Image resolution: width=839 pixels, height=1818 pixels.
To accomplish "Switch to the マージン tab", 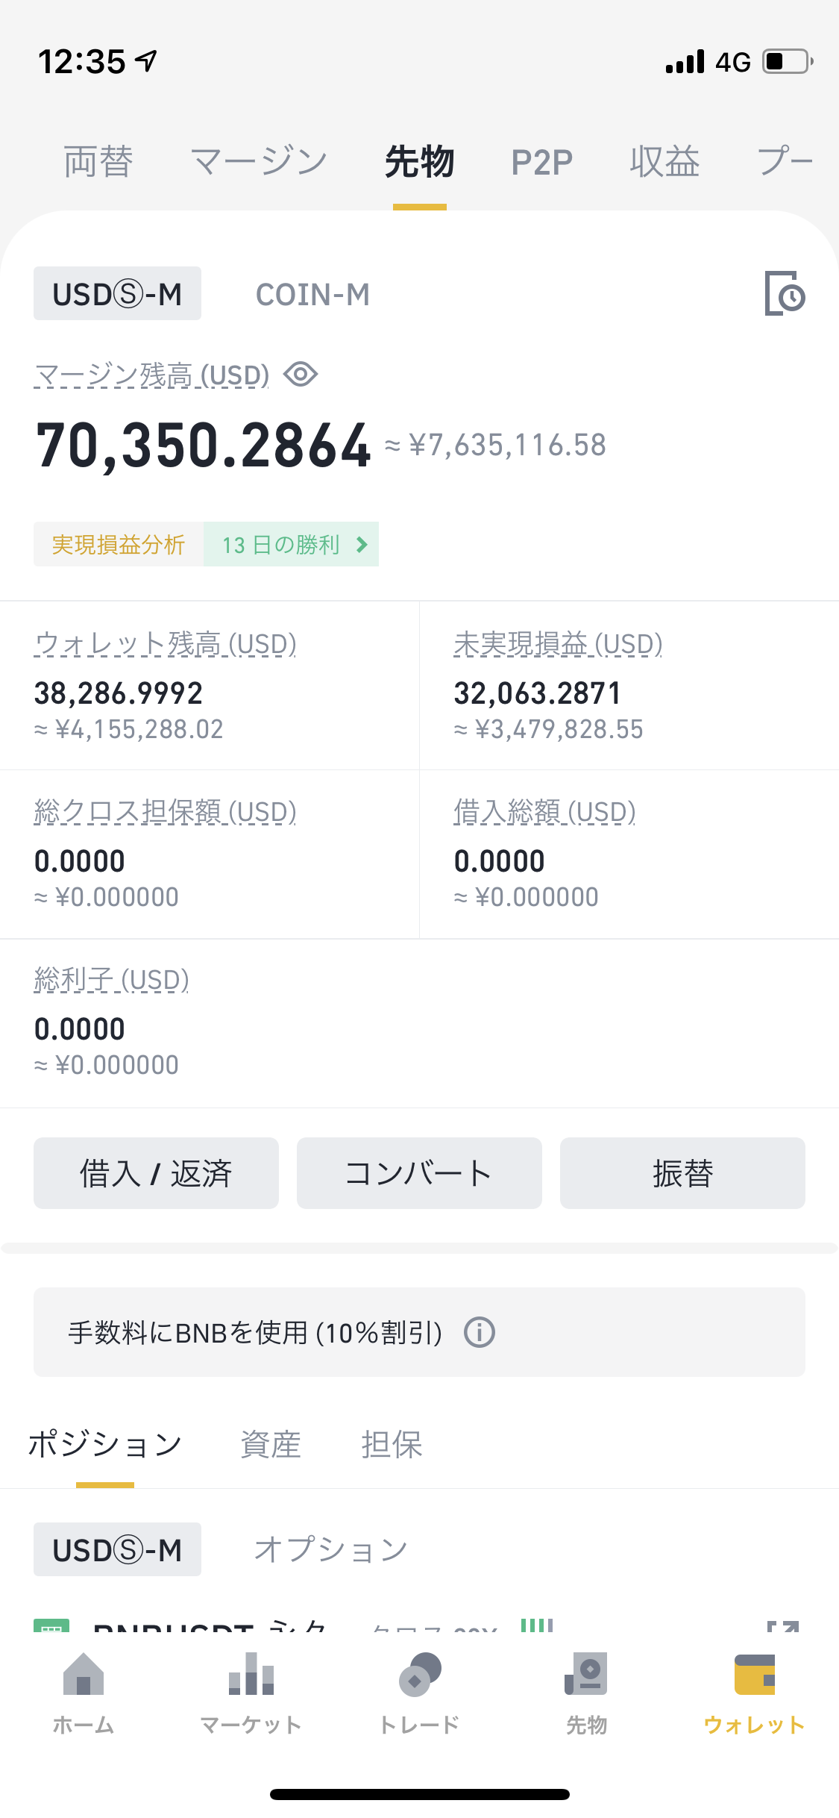I will click(259, 162).
